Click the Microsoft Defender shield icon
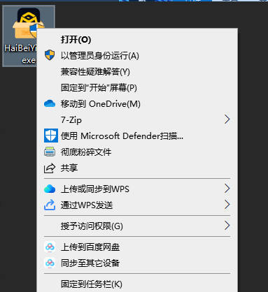 tap(51, 136)
